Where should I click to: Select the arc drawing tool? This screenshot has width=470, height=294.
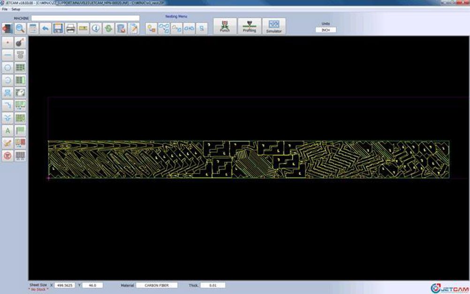(x=8, y=80)
